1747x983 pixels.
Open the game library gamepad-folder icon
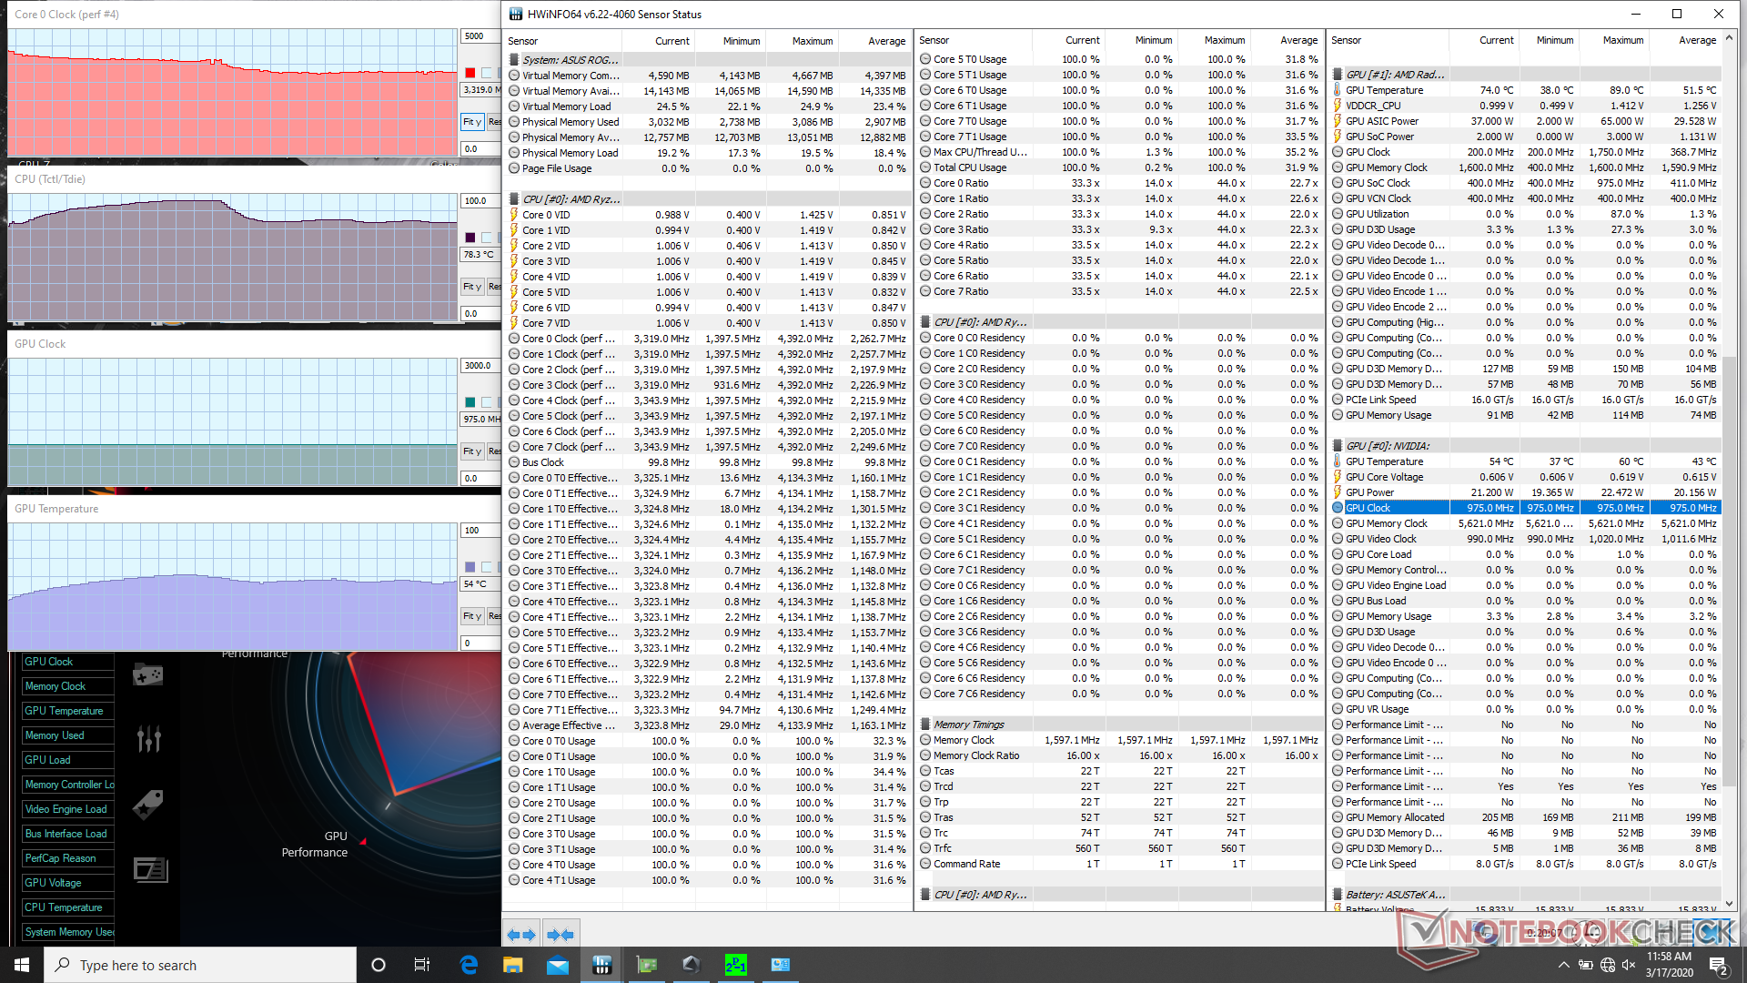[148, 675]
